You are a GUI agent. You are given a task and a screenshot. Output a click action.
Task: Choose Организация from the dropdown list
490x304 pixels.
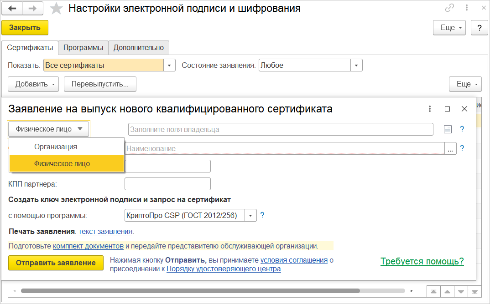click(x=56, y=147)
